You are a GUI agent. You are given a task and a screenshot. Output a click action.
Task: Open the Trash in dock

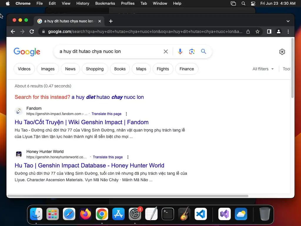click(x=265, y=214)
